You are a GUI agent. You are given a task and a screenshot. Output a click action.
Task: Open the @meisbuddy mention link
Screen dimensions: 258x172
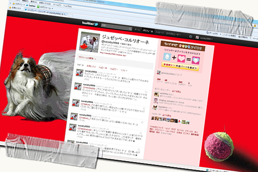click(89, 88)
